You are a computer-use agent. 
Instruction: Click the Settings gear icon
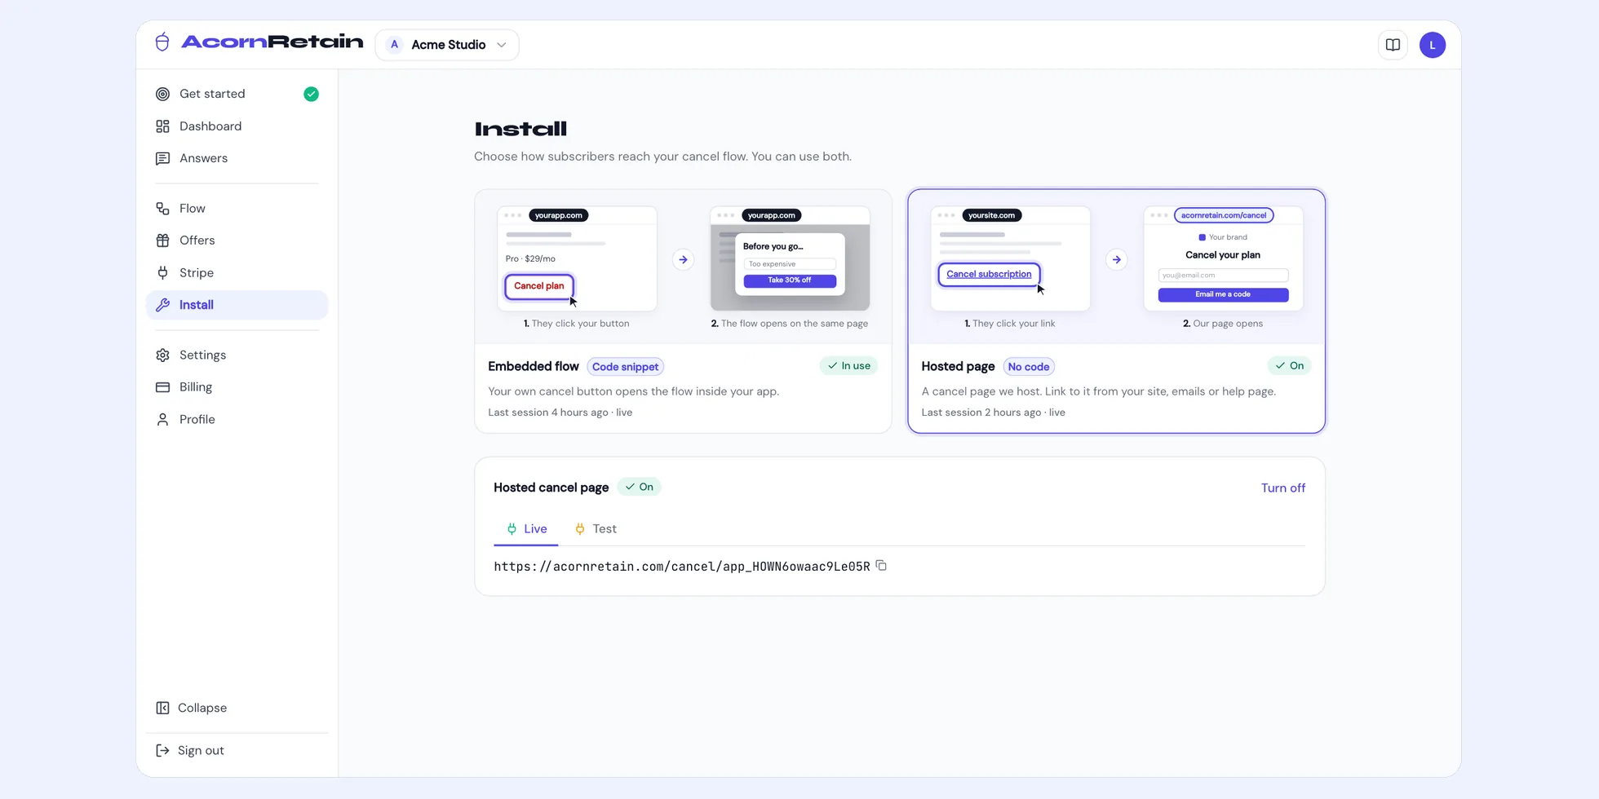click(x=162, y=355)
